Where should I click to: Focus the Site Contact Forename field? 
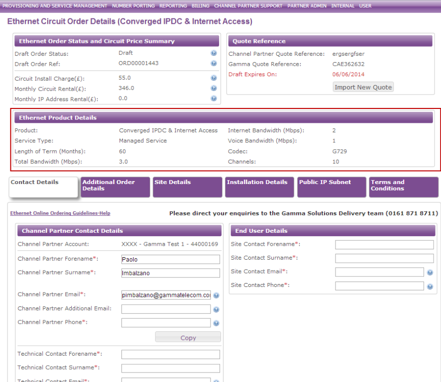pos(384,245)
